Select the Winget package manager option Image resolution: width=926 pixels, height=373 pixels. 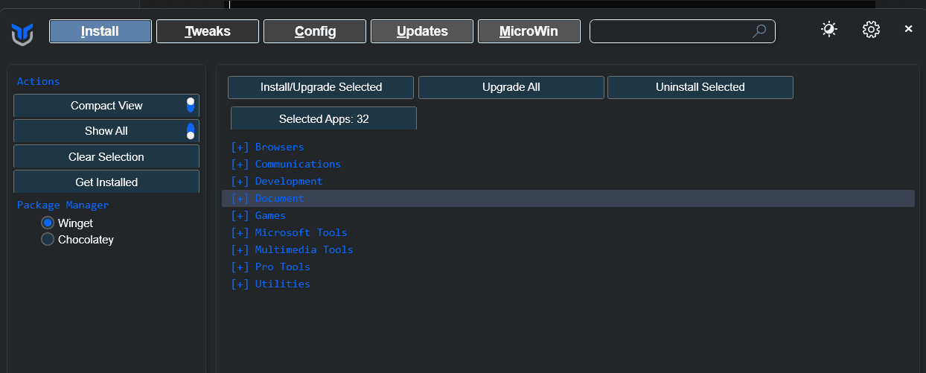48,223
